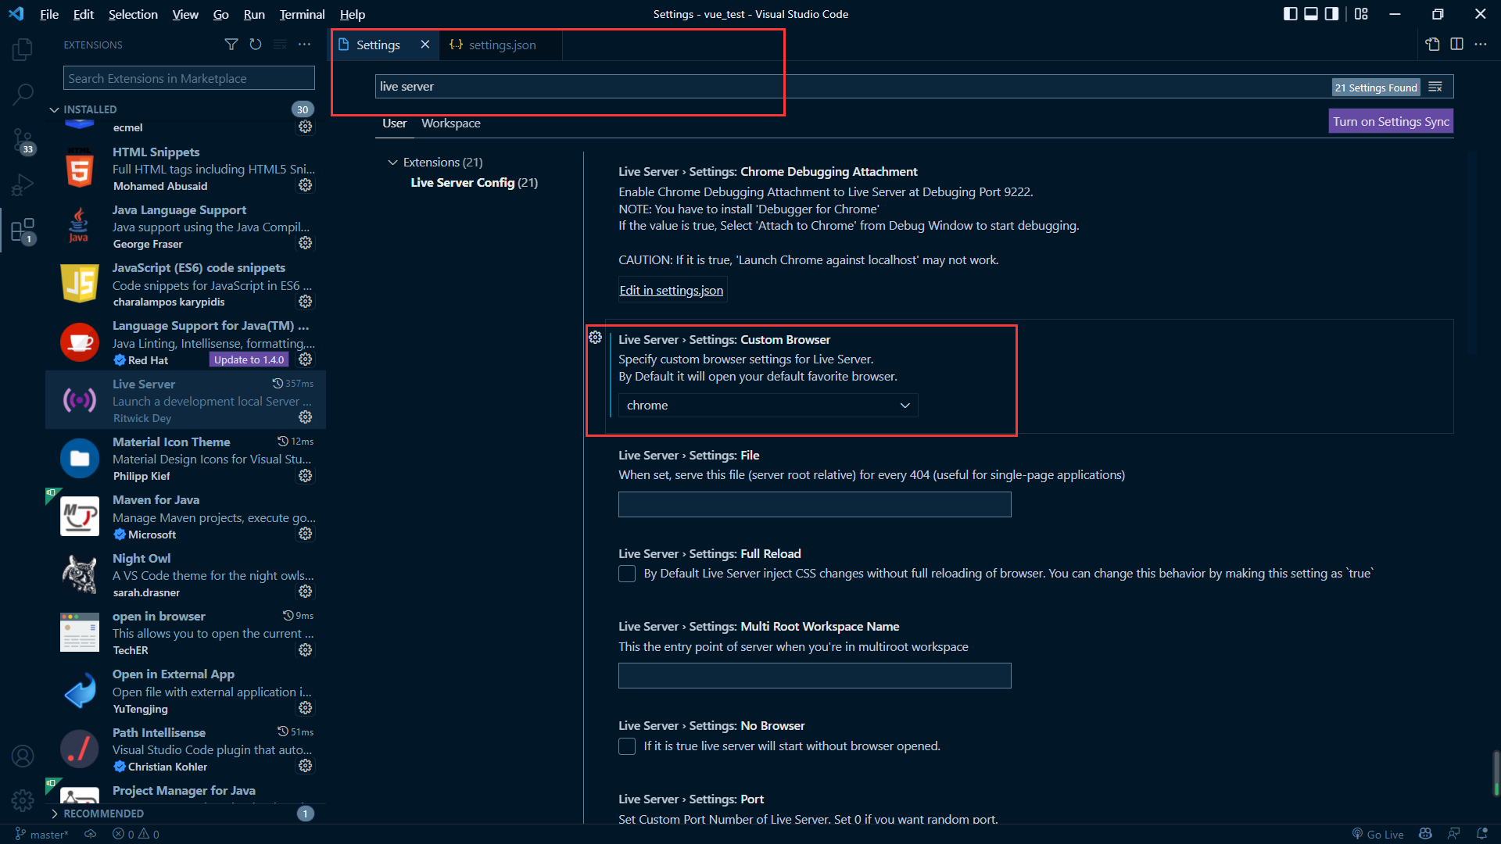
Task: Toggle the bottom panel layout icon
Action: tap(1311, 14)
